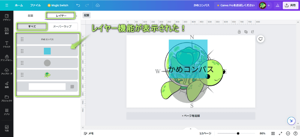Open the デザイン sidebar panel

pyautogui.click(x=7, y=17)
